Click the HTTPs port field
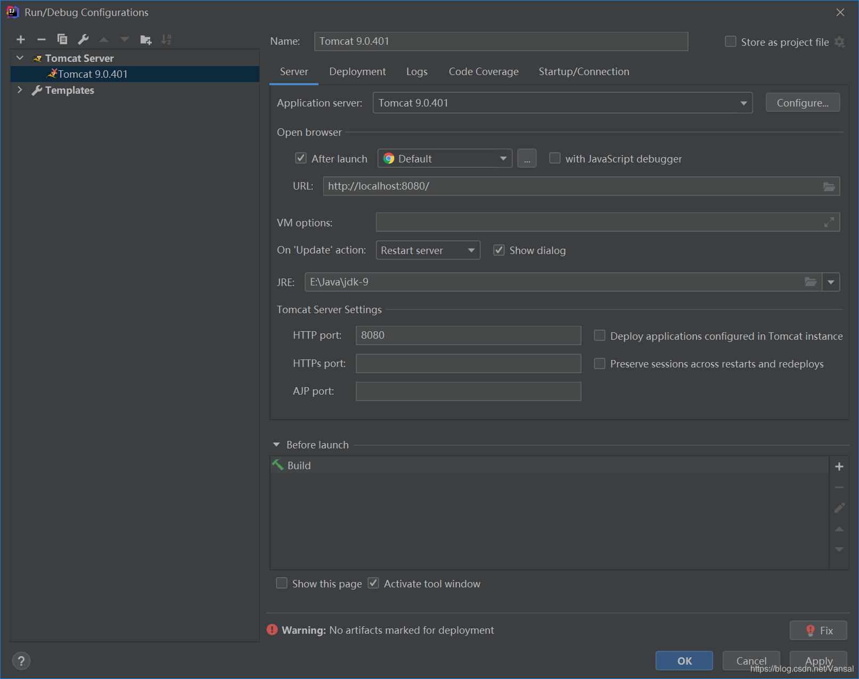This screenshot has width=859, height=679. [x=468, y=363]
